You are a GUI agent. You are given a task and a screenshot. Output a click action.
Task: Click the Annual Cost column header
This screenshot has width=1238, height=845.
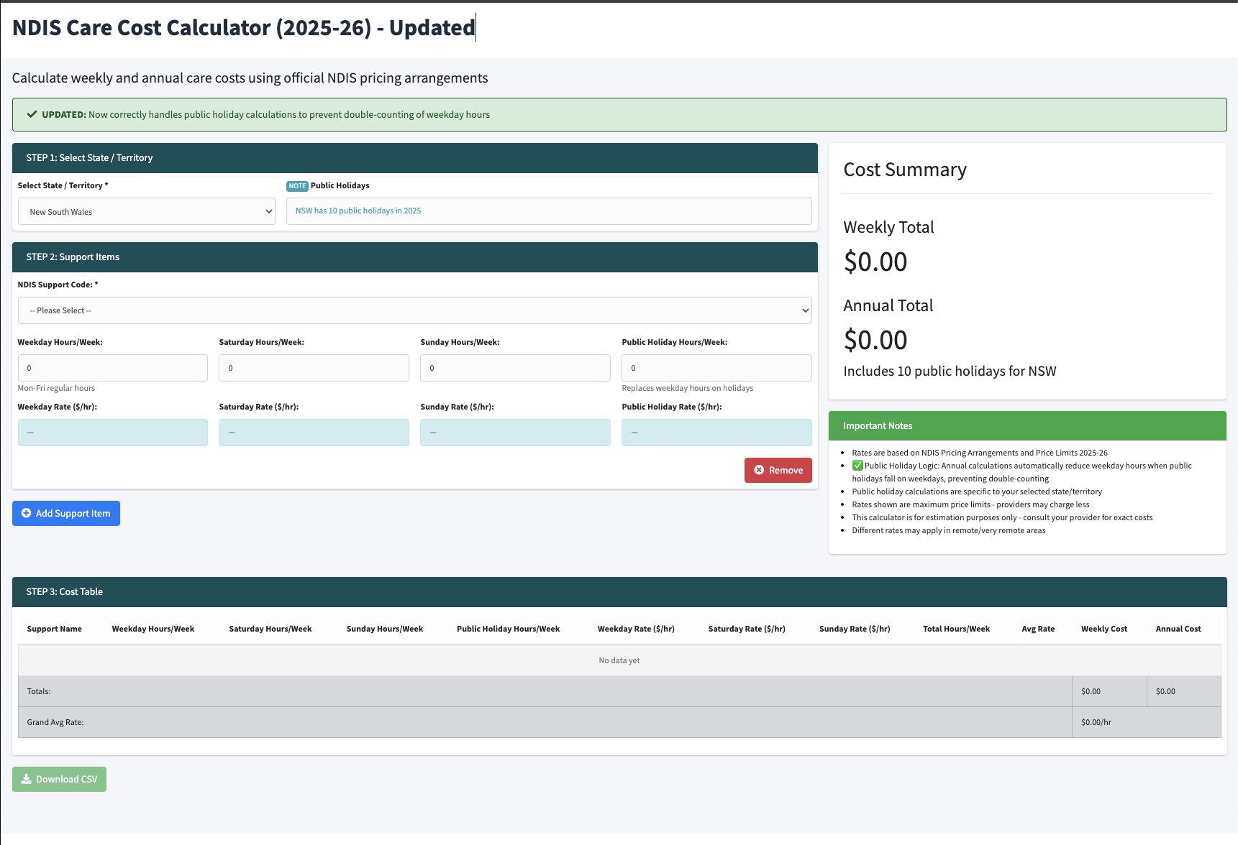pos(1178,629)
